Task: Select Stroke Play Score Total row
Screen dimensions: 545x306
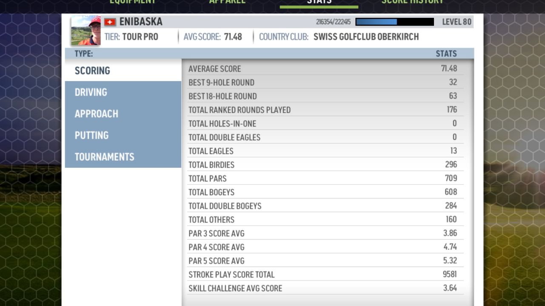Action: coord(325,274)
